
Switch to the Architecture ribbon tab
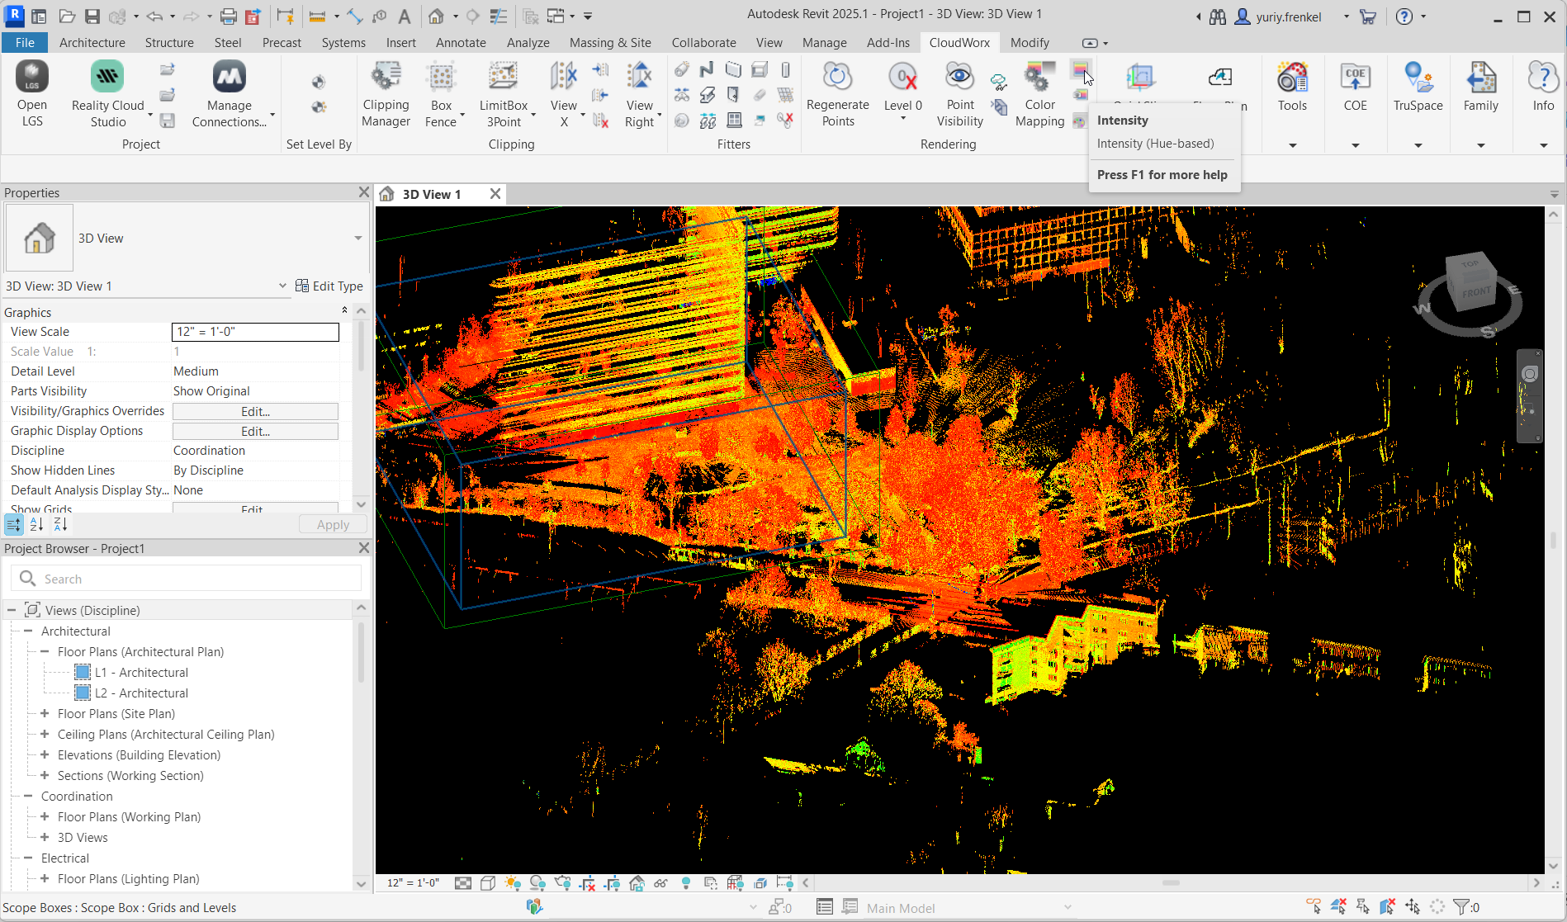point(92,43)
